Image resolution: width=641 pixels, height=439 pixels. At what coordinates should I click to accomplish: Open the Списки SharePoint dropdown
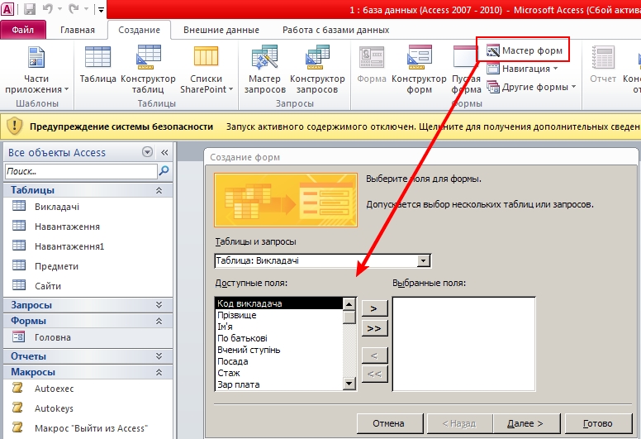[206, 69]
